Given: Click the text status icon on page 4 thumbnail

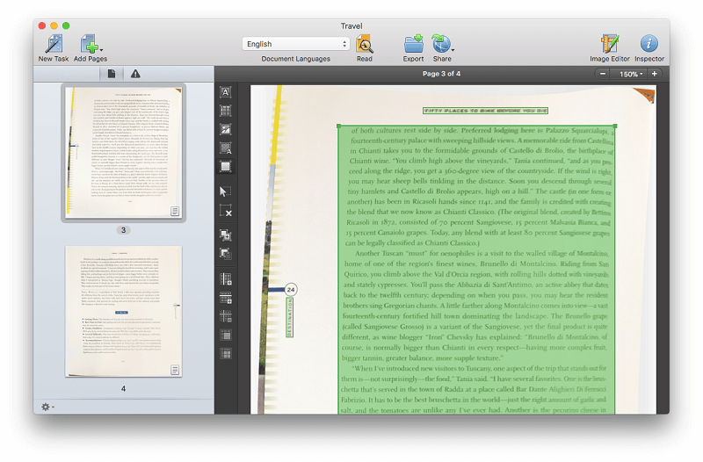Looking at the screenshot, I should point(175,370).
